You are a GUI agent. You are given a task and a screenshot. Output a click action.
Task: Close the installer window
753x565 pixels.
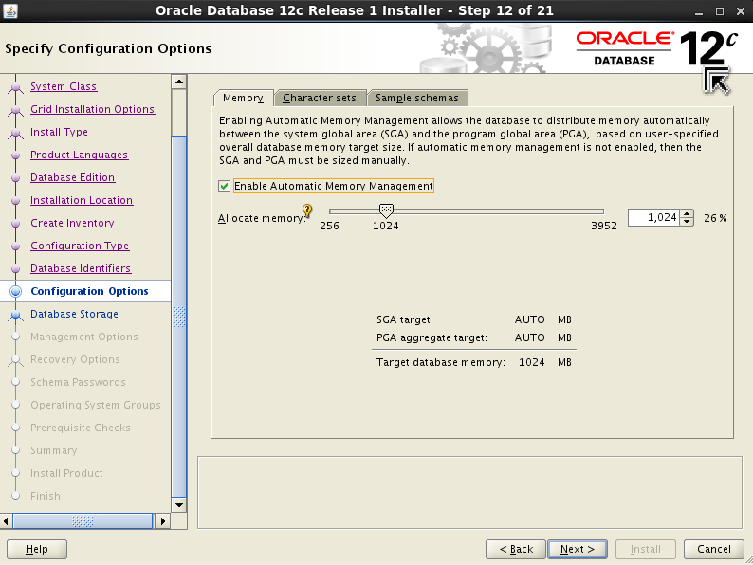point(741,11)
